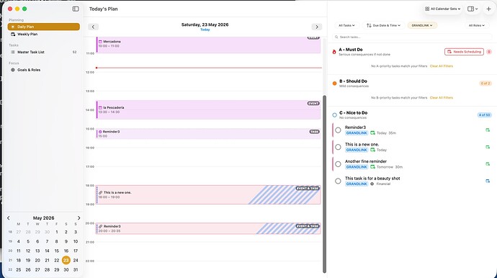497x278 pixels.
Task: Click GRANDLINK tag on Reminder3 task
Action: (357, 133)
